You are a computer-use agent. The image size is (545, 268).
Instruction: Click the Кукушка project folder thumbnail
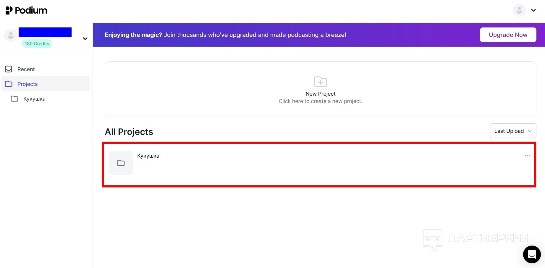tap(121, 163)
